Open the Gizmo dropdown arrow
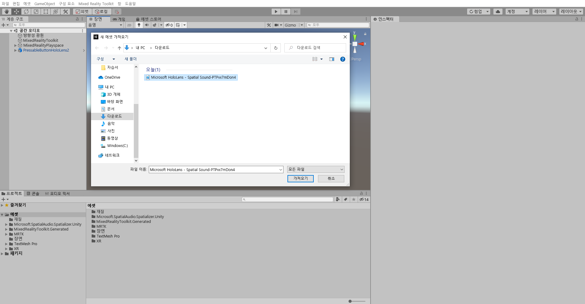Viewport: 585px width, 304px height. 302,25
